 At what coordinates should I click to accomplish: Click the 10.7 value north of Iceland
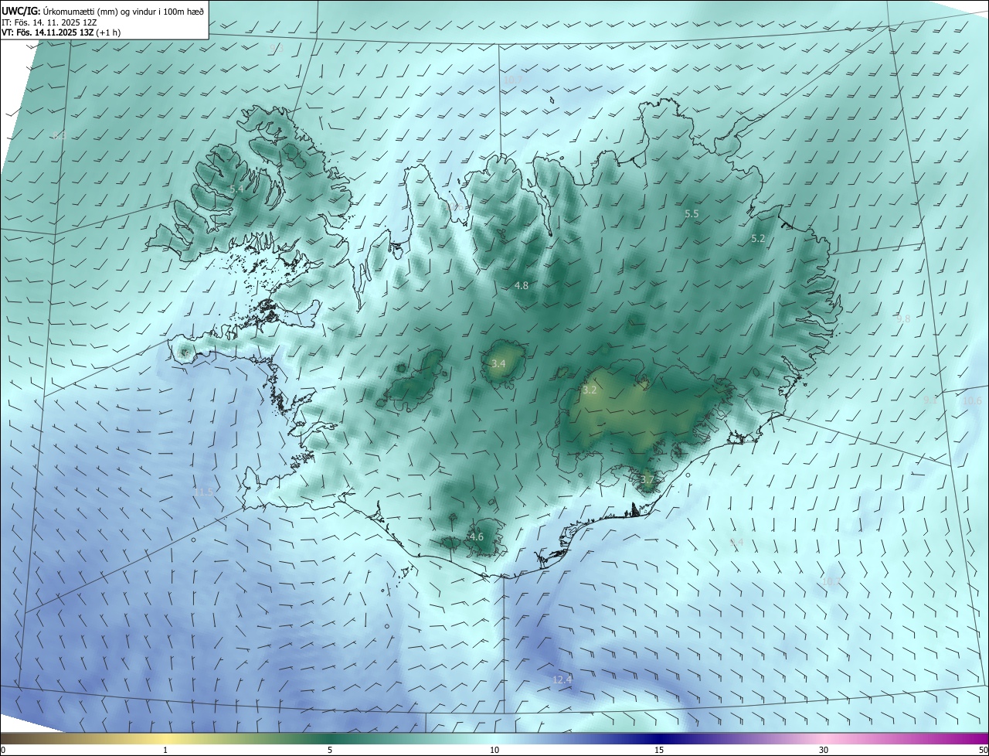(513, 80)
